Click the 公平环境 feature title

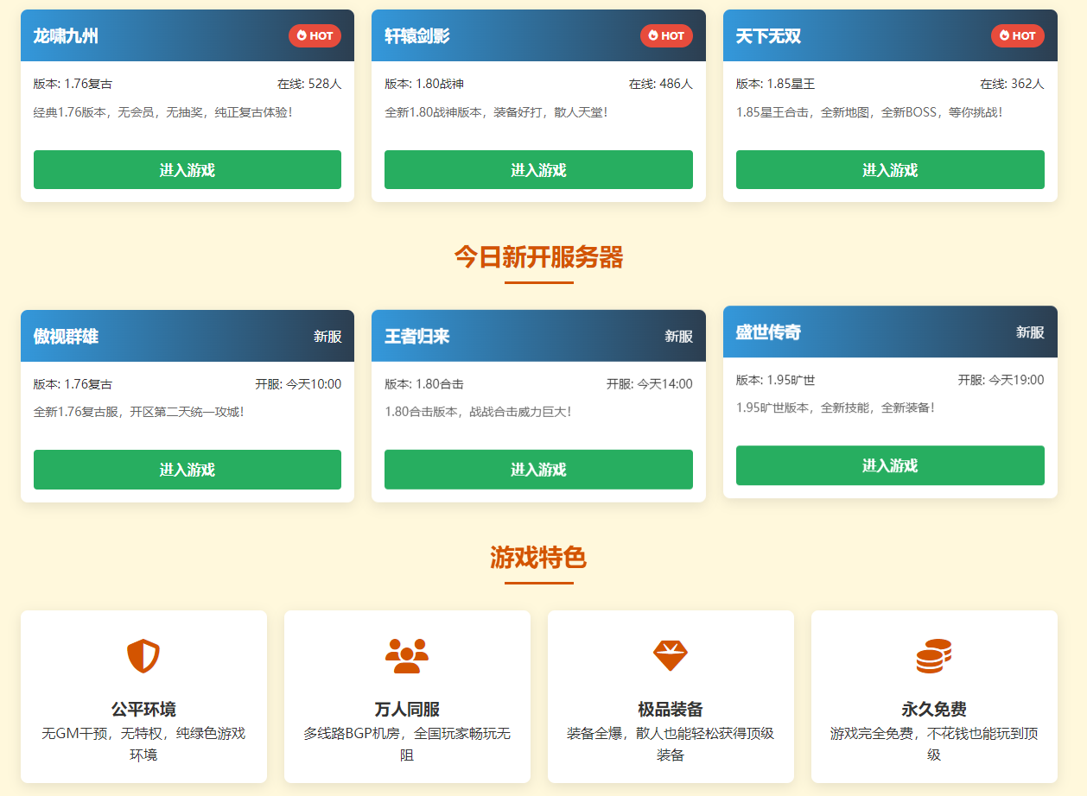pos(143,710)
